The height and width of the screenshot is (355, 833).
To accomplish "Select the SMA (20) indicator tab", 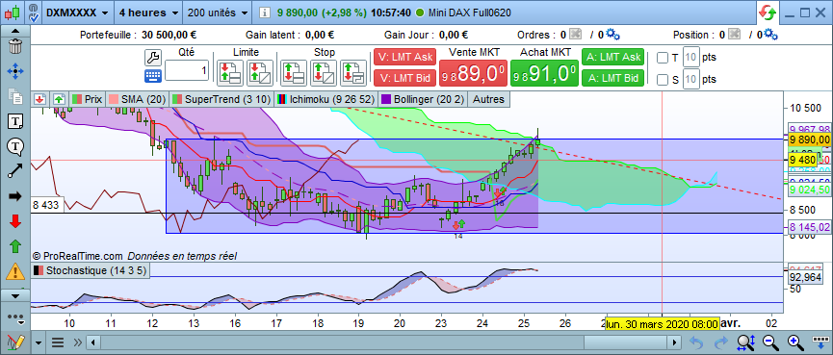I will point(137,99).
